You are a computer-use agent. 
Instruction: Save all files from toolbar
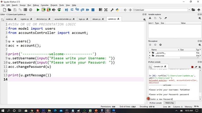(x=20, y=10)
